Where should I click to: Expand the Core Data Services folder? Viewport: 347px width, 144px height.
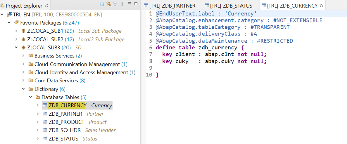tap(23, 81)
